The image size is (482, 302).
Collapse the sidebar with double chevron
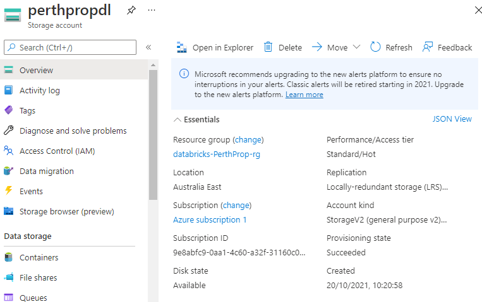coord(148,47)
